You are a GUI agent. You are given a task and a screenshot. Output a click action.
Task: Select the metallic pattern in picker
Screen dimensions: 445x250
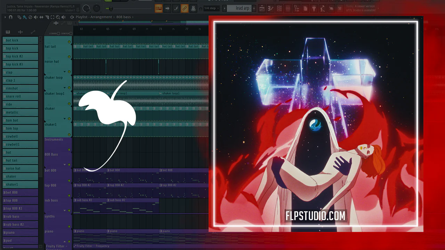point(21,112)
